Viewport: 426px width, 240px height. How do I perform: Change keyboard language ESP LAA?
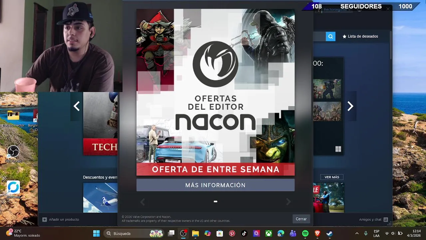coord(376,233)
